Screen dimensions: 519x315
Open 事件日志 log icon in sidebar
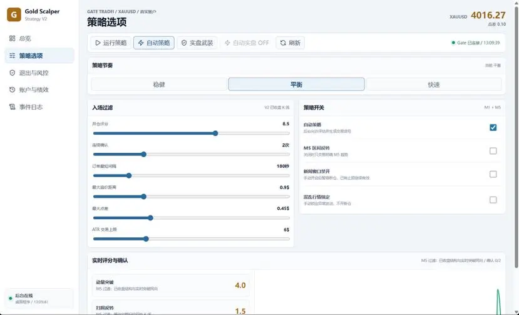coord(13,106)
